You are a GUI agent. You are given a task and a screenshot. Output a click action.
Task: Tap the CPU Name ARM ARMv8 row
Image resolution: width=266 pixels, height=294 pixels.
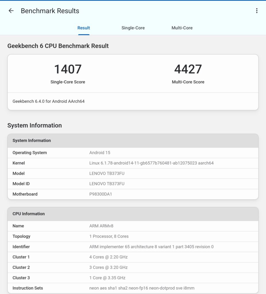pyautogui.click(x=133, y=226)
